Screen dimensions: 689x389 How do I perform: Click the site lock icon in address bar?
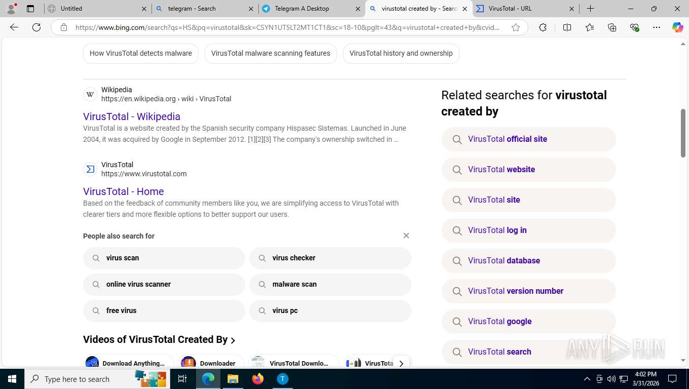tap(64, 27)
